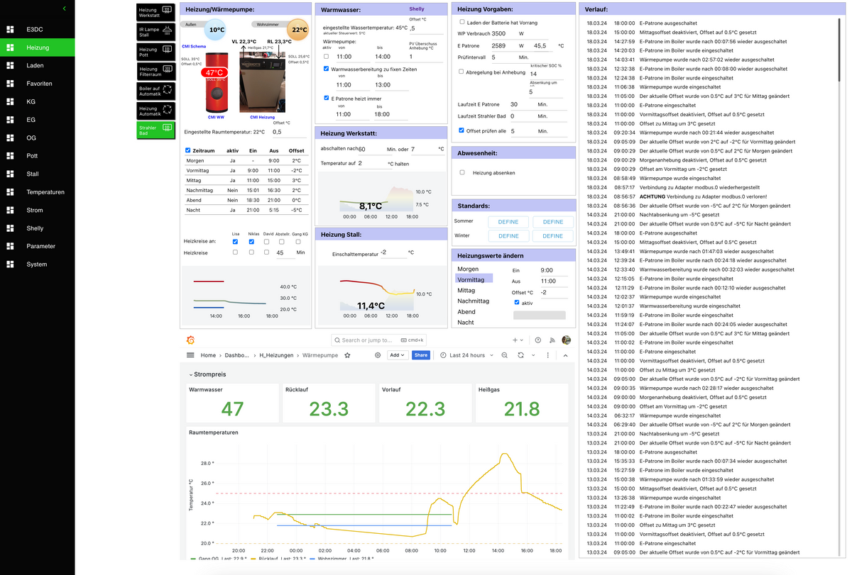Toggle E Patrone heizt immer checkbox
852x575 pixels.
click(x=326, y=99)
